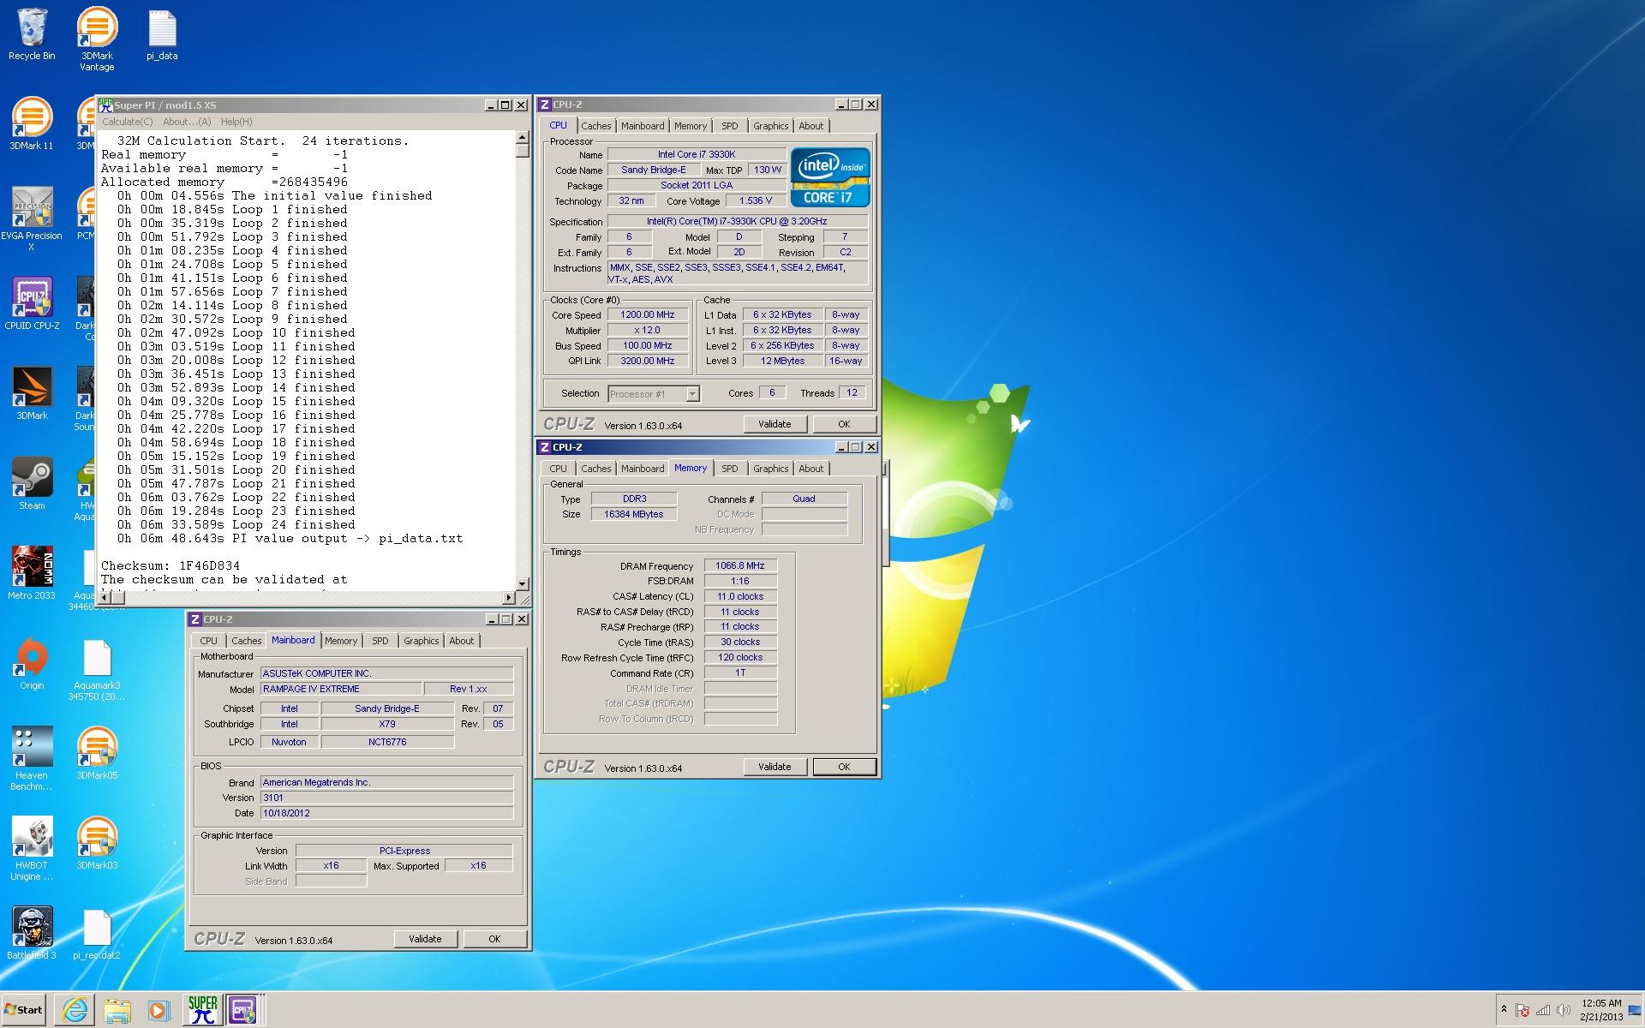Open Windows Explorer from the taskbar
1645x1028 pixels.
point(117,1010)
